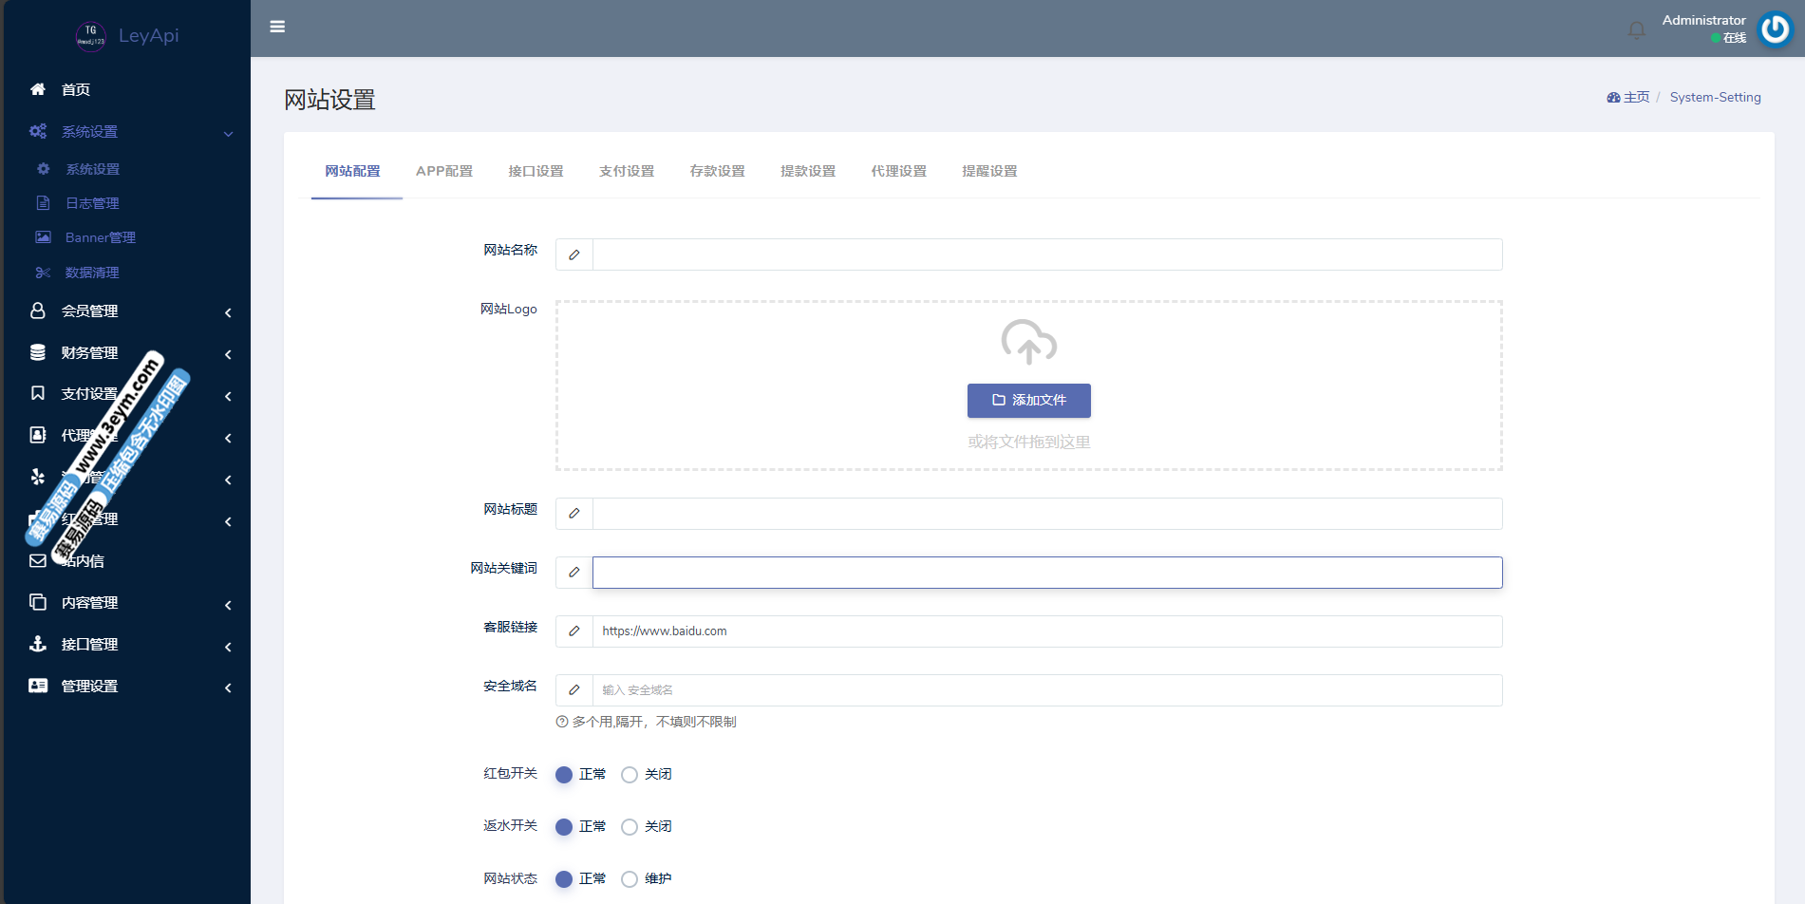Screen dimensions: 1805x904
Task: Set 红包开关 to 关闭
Action: (630, 775)
